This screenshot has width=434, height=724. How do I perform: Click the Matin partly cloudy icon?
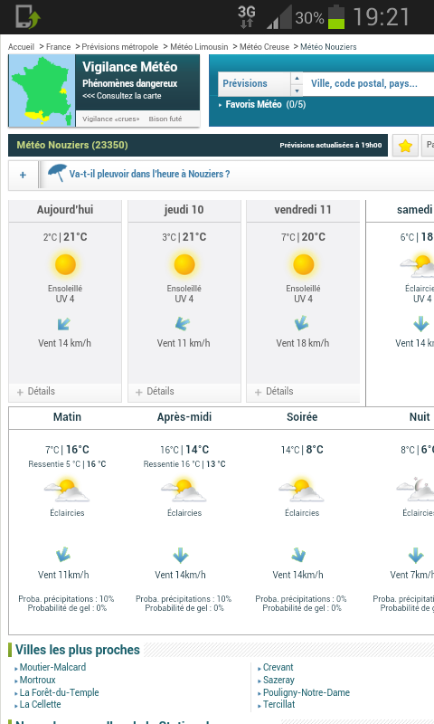(67, 491)
